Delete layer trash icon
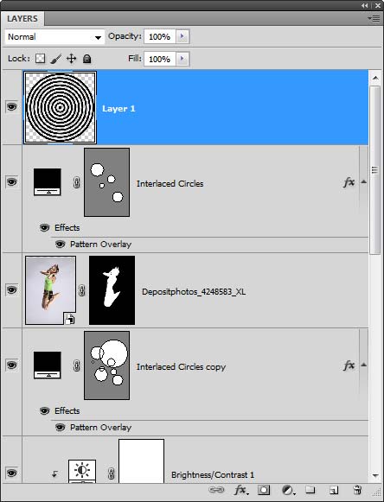384x502 pixels. coord(357,490)
